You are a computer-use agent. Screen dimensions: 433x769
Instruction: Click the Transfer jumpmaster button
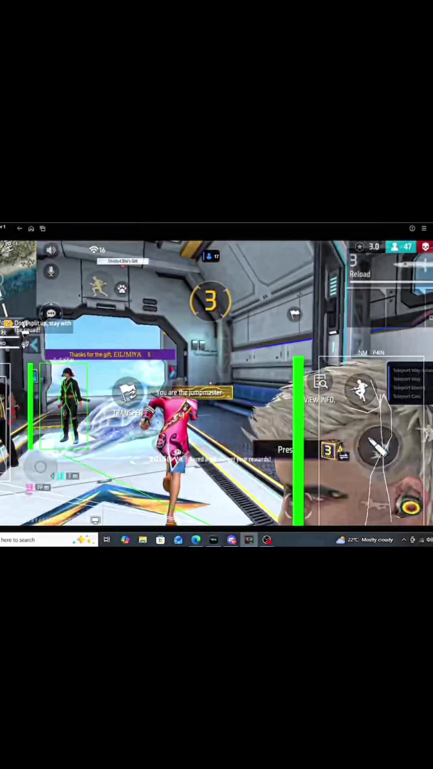(x=128, y=398)
